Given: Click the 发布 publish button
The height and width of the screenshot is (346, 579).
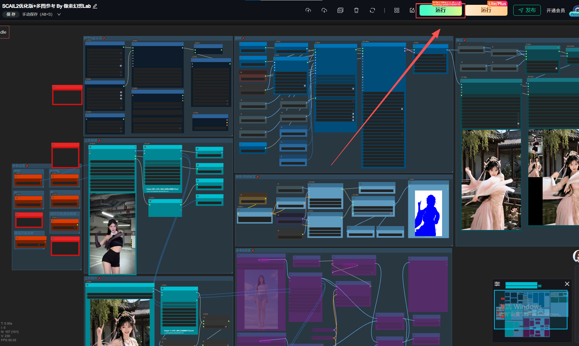Looking at the screenshot, I should coord(527,10).
